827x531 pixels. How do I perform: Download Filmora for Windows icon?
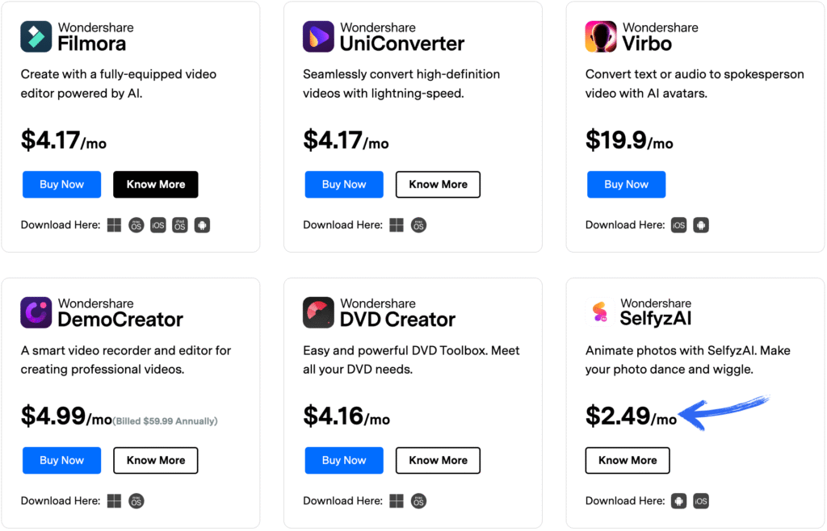click(114, 225)
